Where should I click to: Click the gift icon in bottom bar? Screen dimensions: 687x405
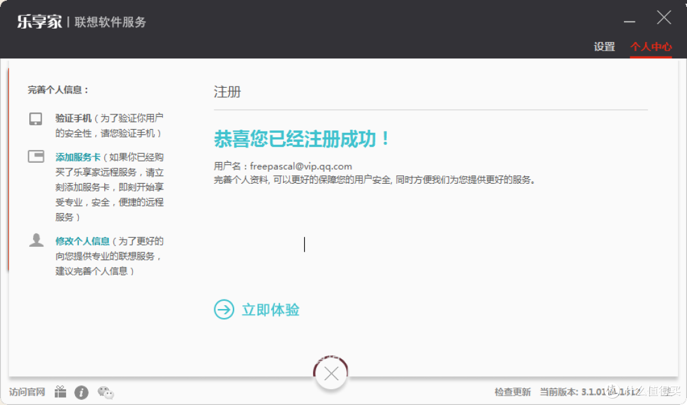60,392
